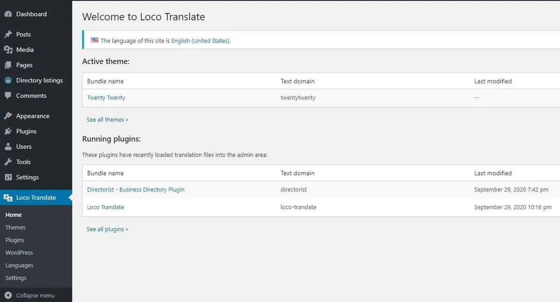Click the Media icon in sidebar
Screen dimensions: 560x302
pyautogui.click(x=8, y=50)
